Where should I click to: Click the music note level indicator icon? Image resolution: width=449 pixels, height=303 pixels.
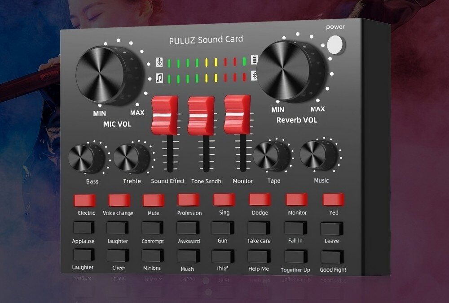tap(159, 78)
